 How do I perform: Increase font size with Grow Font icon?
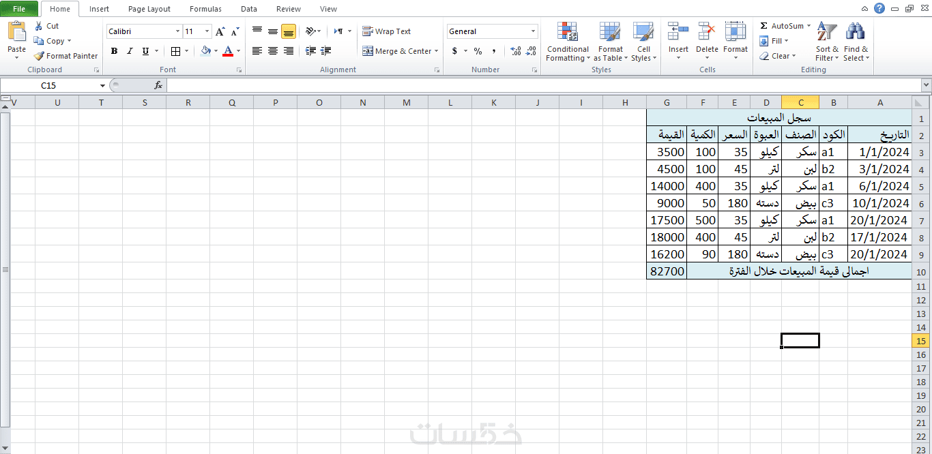tap(220, 31)
